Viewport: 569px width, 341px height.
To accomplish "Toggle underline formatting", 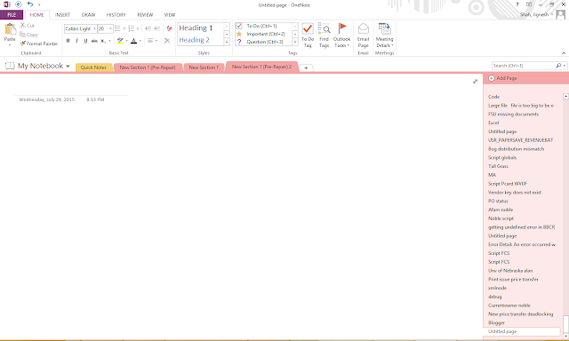I will pos(85,41).
